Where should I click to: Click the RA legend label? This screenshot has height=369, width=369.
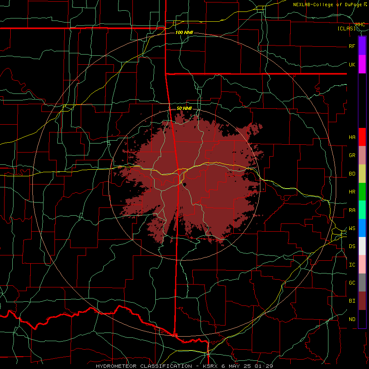352,210
